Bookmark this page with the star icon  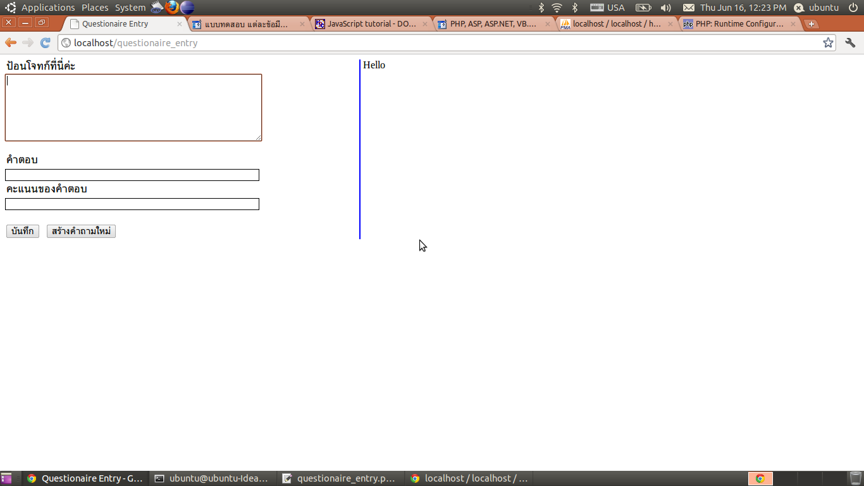pos(828,42)
